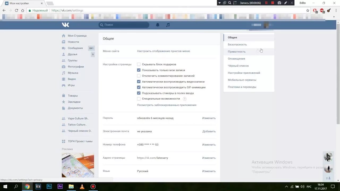Open the profile menu in the header
The image size is (340, 191).
(262, 25)
